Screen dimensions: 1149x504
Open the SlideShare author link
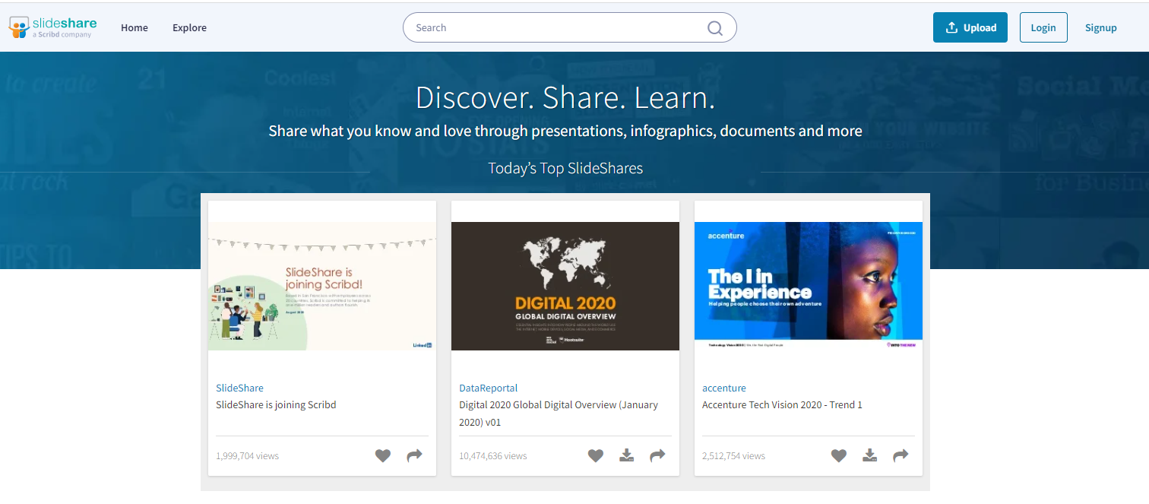tap(239, 388)
